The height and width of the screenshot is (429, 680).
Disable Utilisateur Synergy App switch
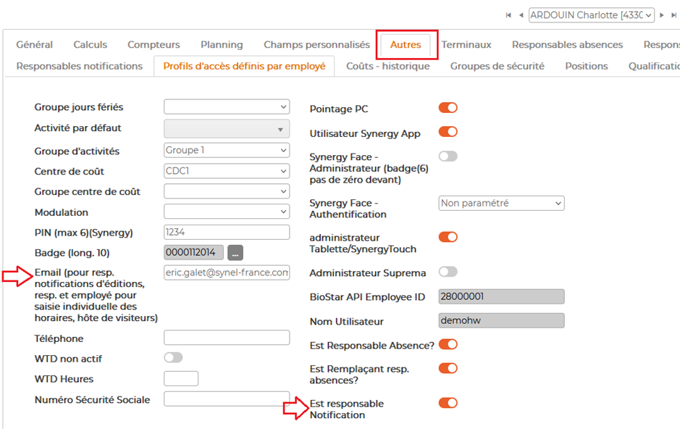[x=448, y=131]
